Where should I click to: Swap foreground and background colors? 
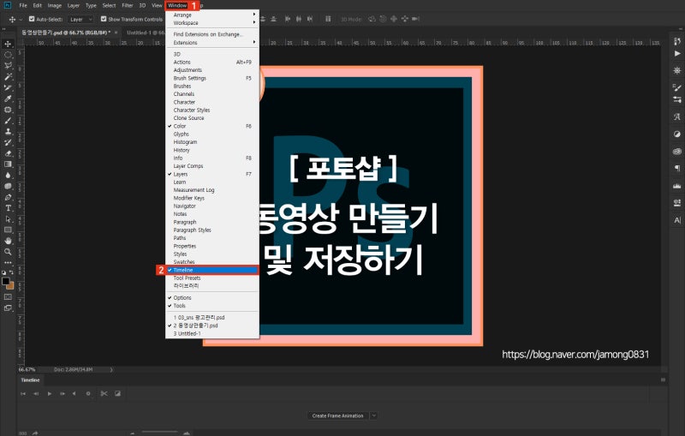11,272
